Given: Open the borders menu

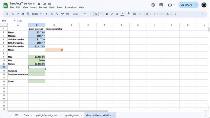Looking at the screenshot, I should [134, 14].
